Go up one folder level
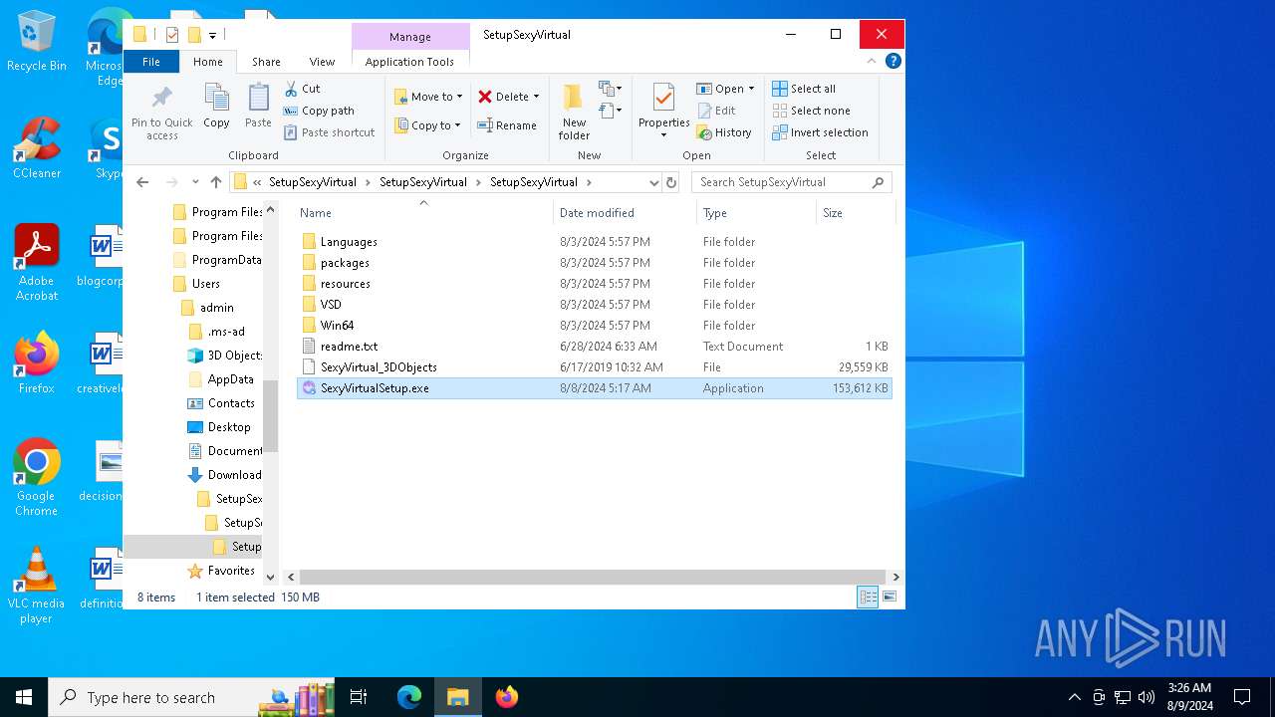This screenshot has width=1275, height=717. [x=216, y=182]
